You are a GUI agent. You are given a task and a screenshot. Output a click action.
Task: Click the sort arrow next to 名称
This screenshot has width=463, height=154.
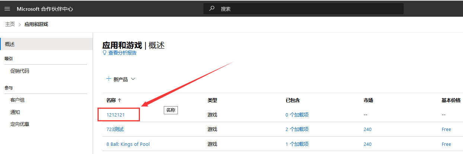(120, 100)
